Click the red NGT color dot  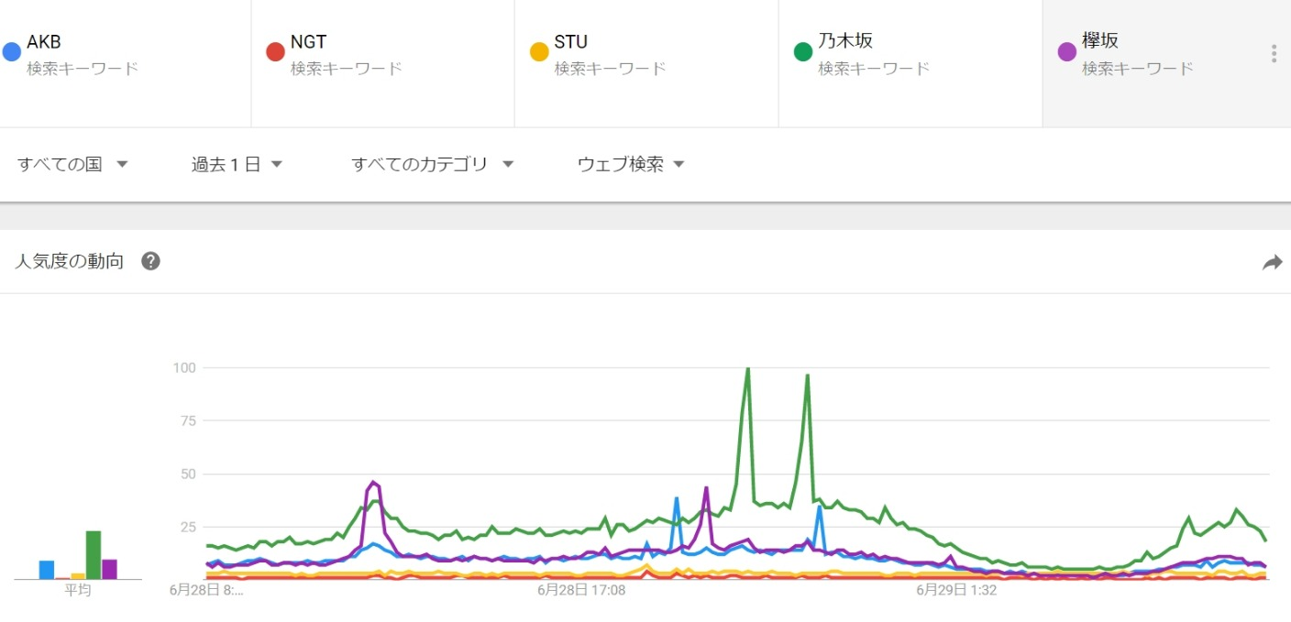(x=275, y=51)
